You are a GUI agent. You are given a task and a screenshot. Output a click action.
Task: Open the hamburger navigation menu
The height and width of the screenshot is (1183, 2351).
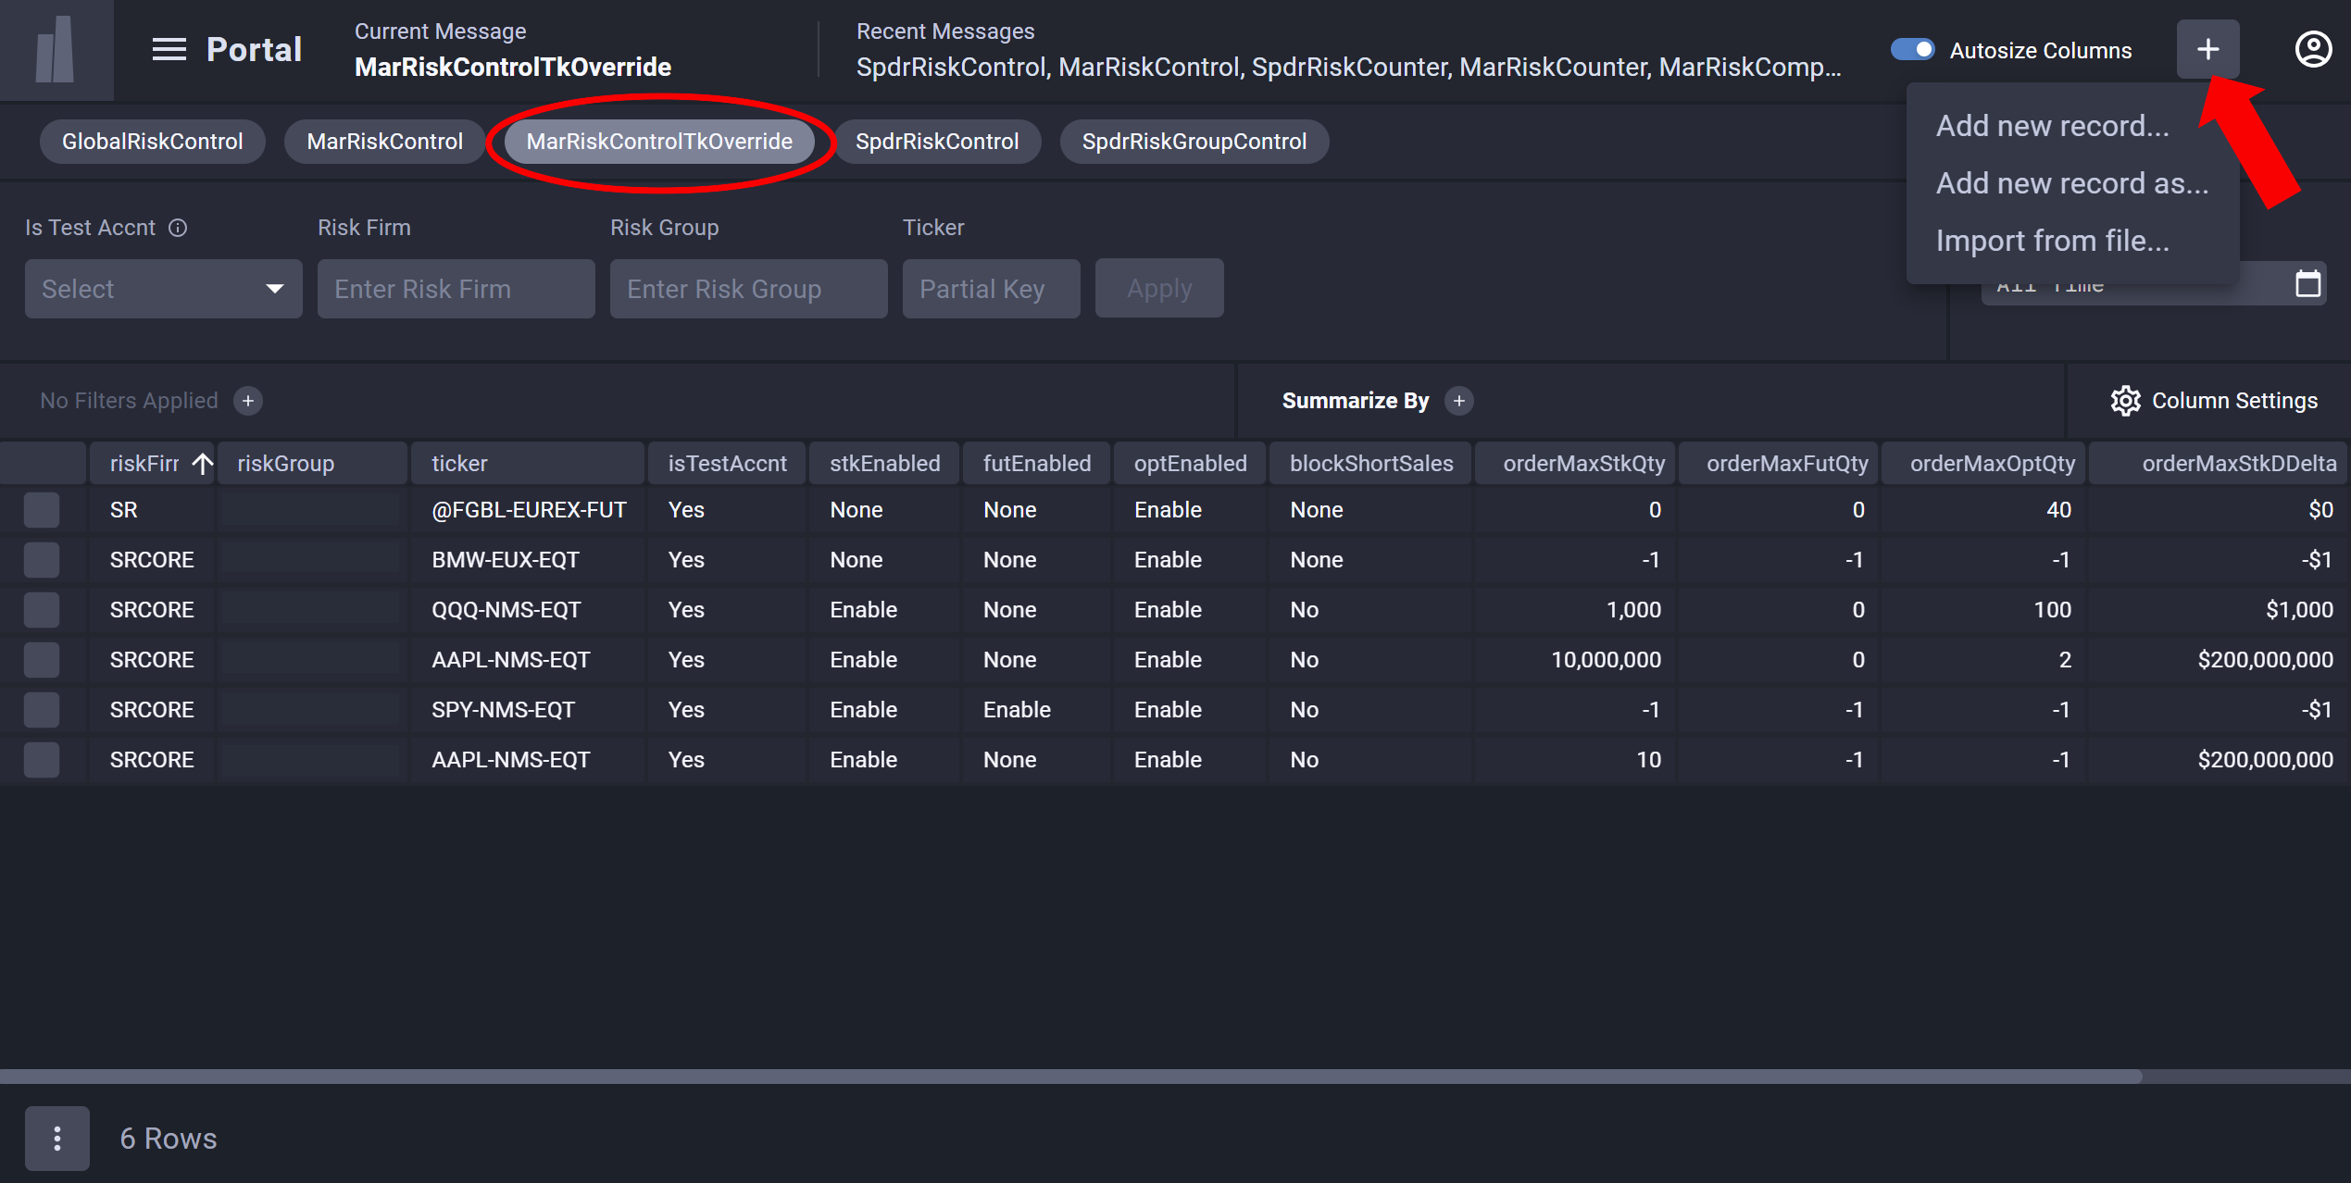click(169, 49)
